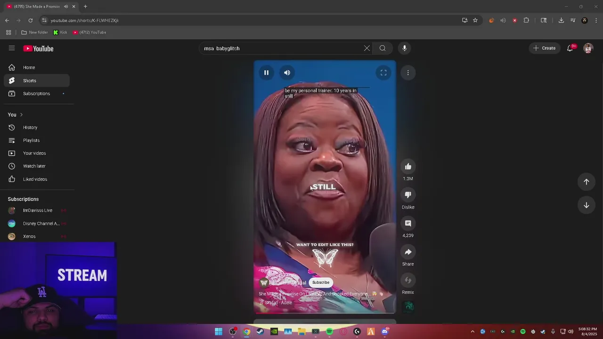Select Shorts in sidebar
This screenshot has height=339, width=603.
37,81
